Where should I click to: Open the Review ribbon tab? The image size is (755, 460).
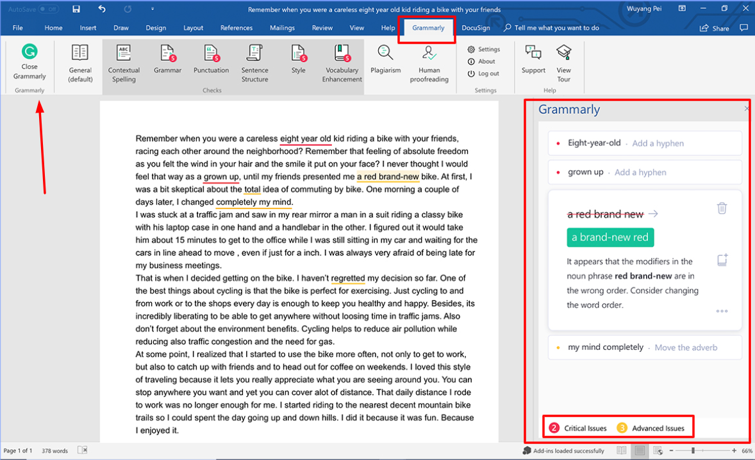pyautogui.click(x=322, y=28)
